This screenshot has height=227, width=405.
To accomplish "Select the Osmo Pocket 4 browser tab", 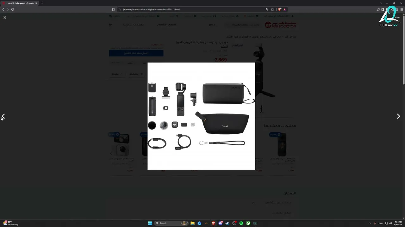I will pyautogui.click(x=19, y=3).
